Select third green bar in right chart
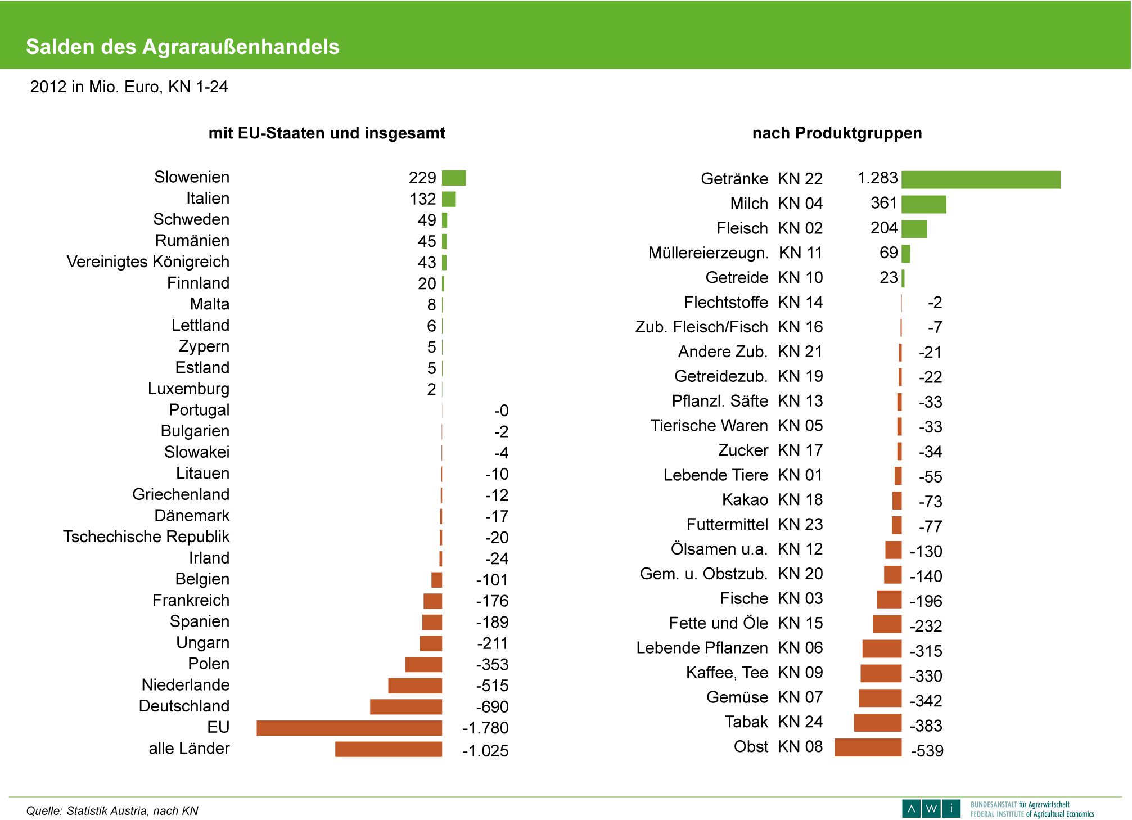 [x=914, y=229]
